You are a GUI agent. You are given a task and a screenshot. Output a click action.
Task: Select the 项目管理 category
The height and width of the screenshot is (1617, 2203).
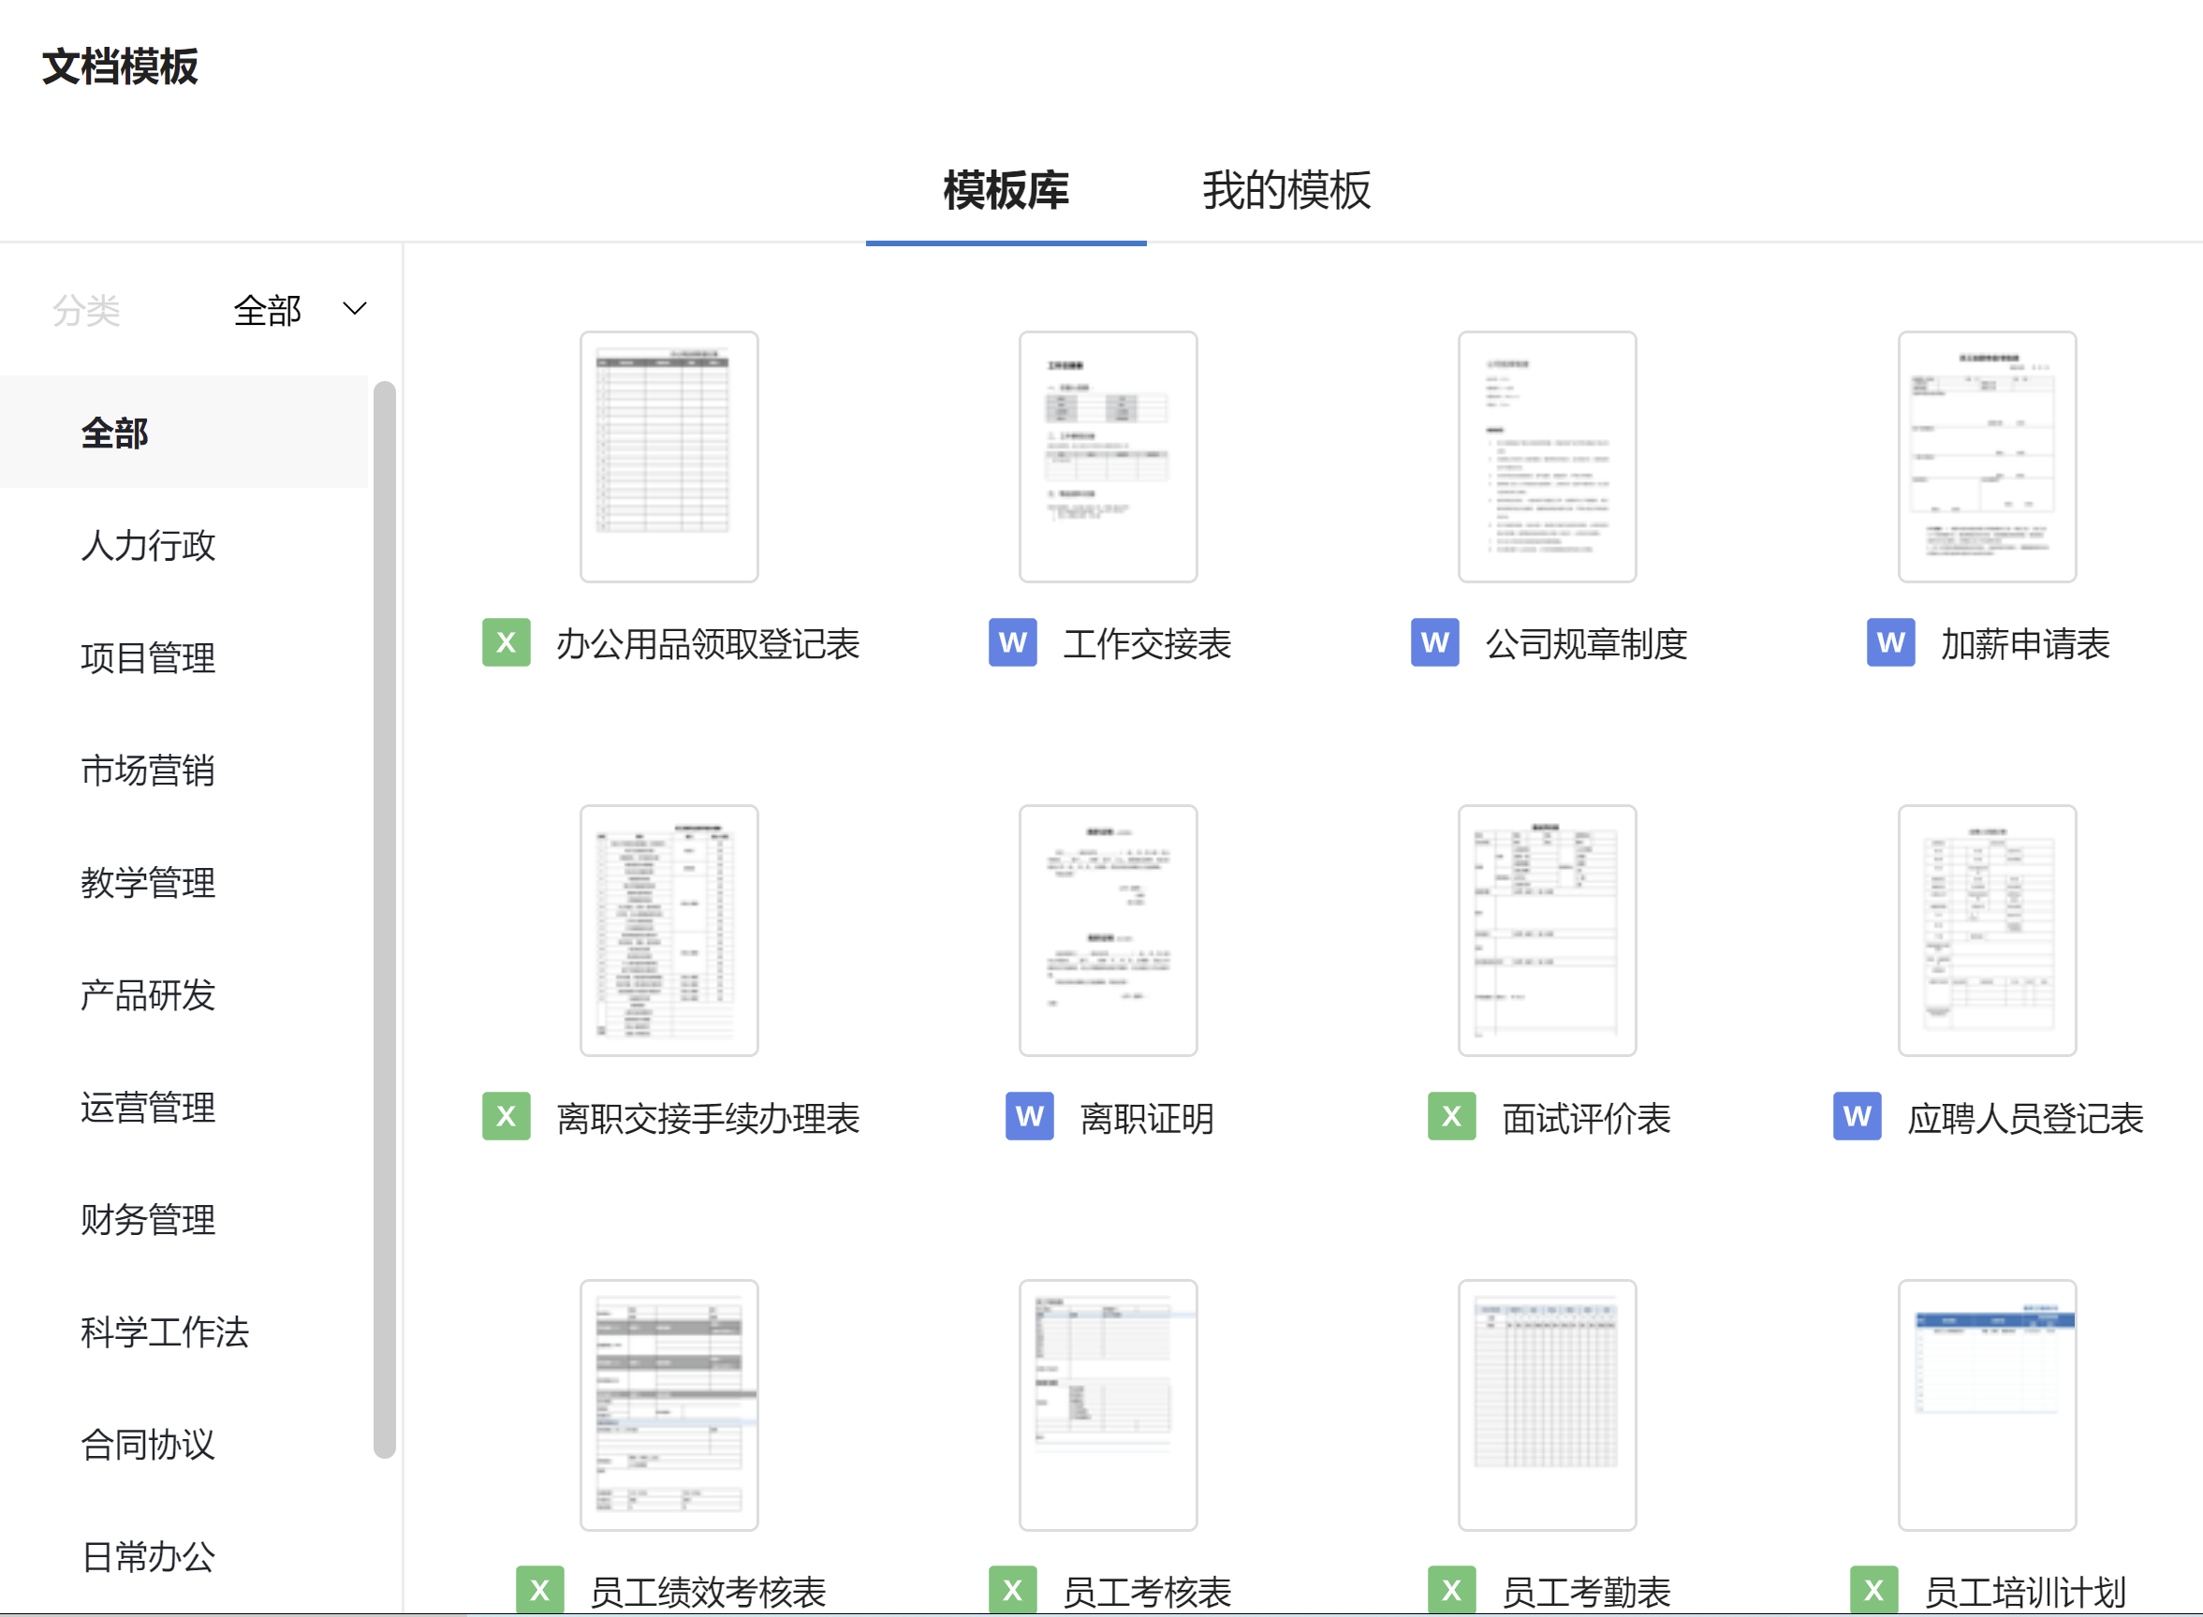[184, 656]
